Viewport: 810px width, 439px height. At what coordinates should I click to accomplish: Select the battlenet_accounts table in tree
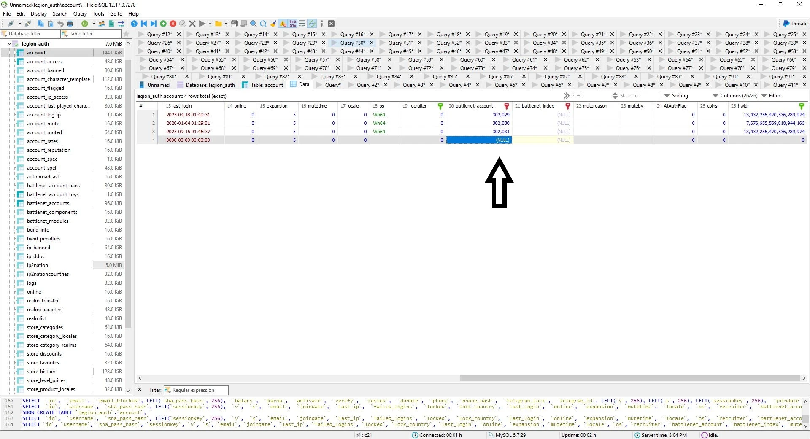coord(48,203)
